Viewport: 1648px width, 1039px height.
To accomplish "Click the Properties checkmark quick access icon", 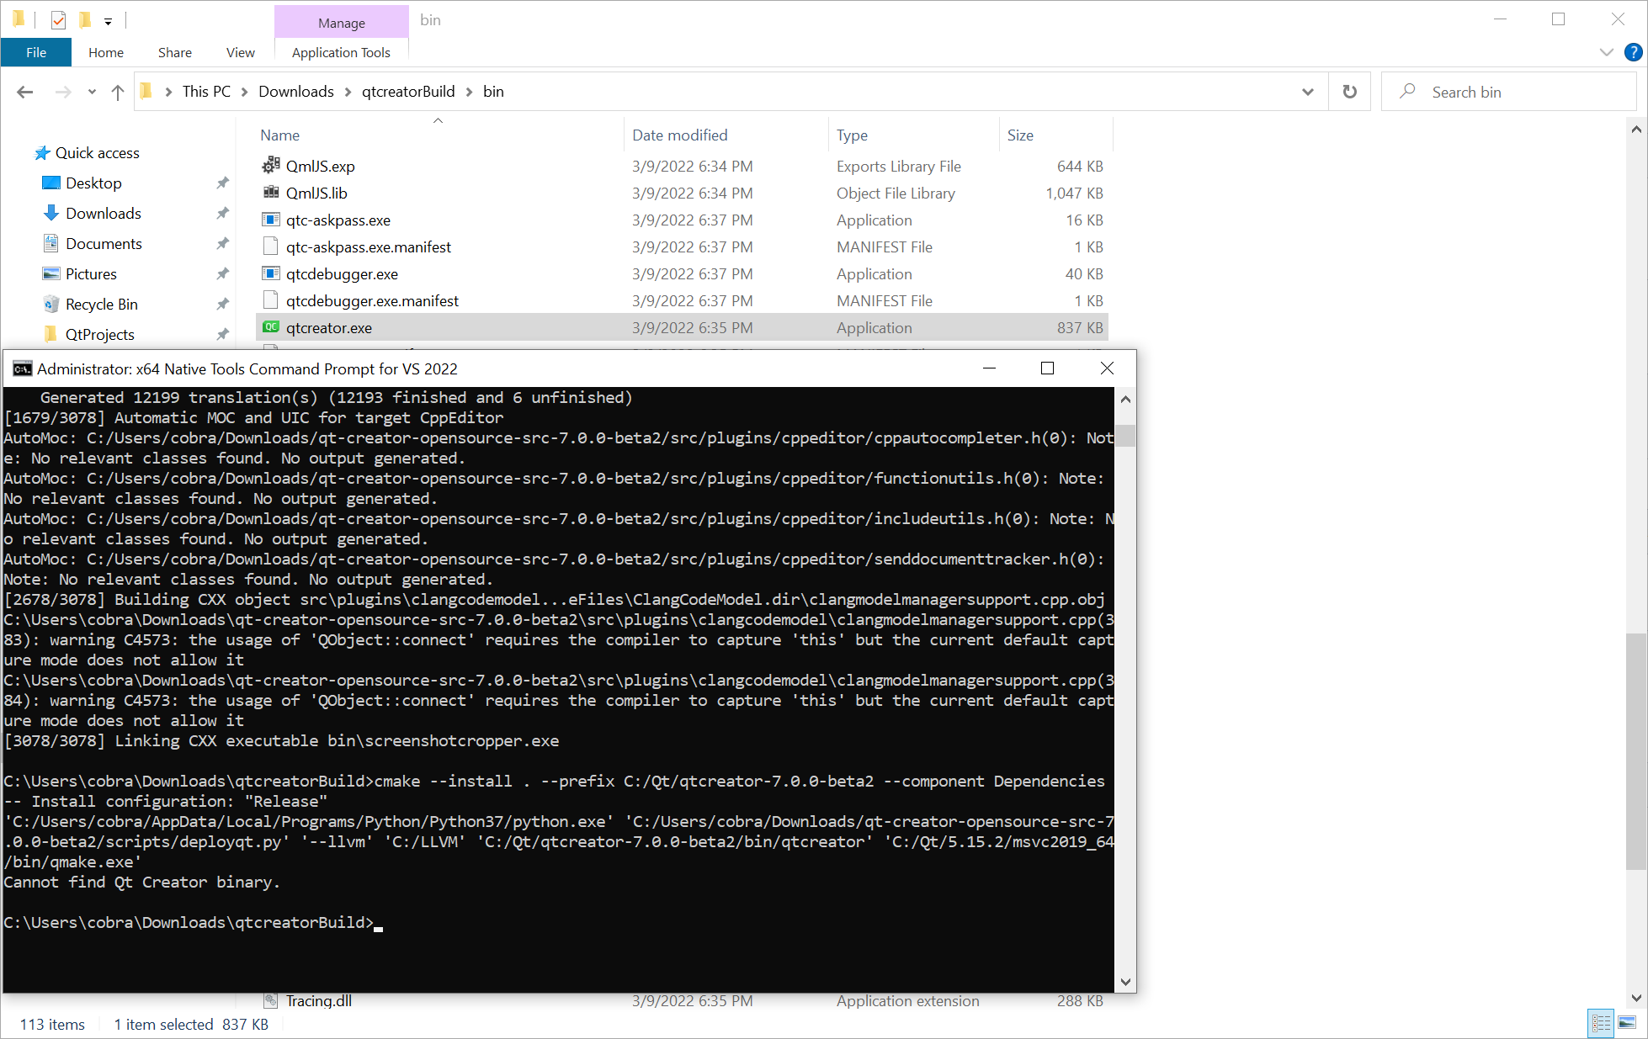I will click(x=58, y=19).
